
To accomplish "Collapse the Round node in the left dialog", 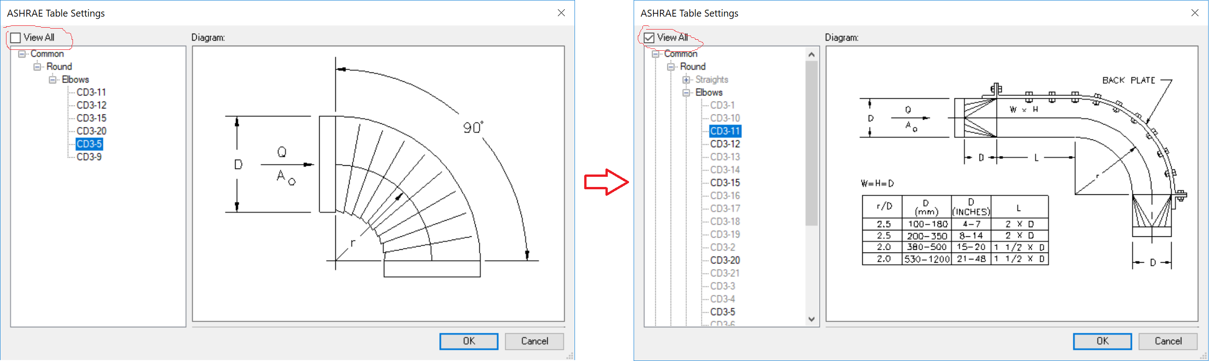I will (x=37, y=66).
